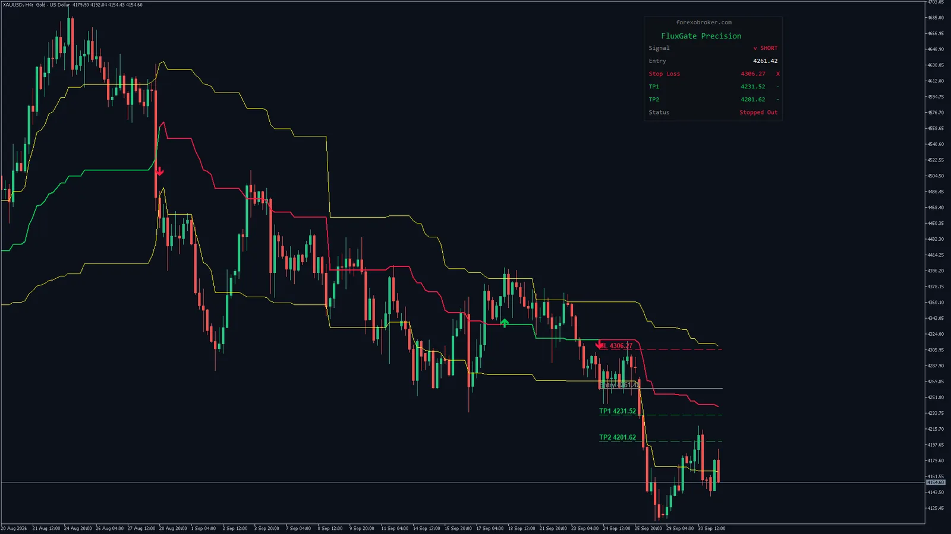Viewport: 951px width, 534px height.
Task: Click the panel TP1 value 4231.52
Action: pyautogui.click(x=753, y=87)
